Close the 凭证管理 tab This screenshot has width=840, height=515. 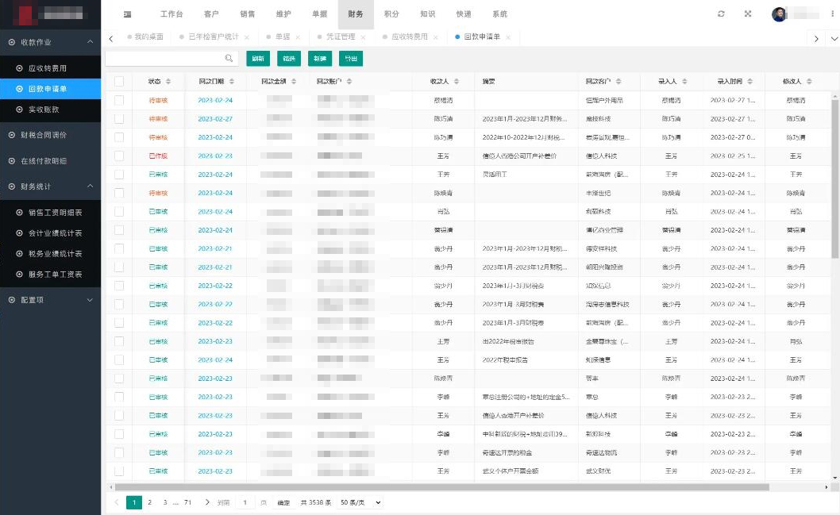pyautogui.click(x=363, y=37)
